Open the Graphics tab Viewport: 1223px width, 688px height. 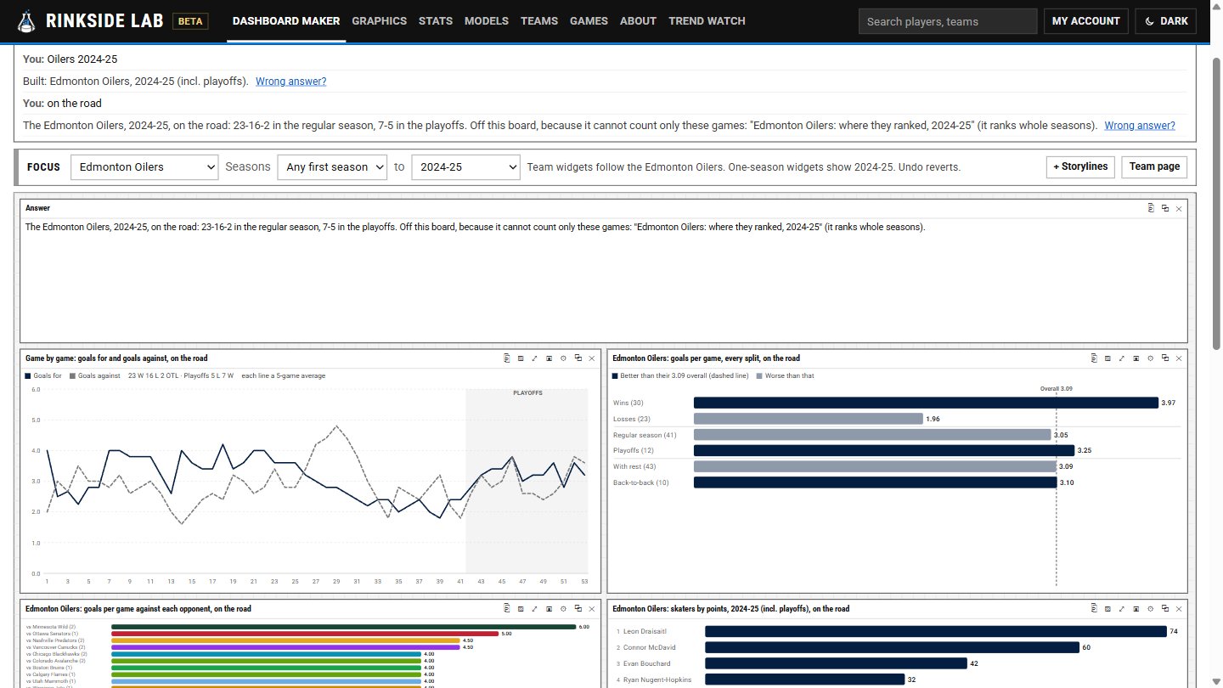[379, 21]
